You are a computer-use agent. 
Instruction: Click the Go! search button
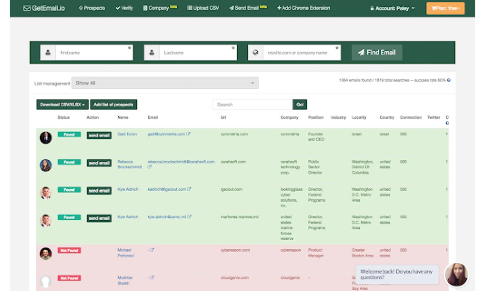(300, 105)
